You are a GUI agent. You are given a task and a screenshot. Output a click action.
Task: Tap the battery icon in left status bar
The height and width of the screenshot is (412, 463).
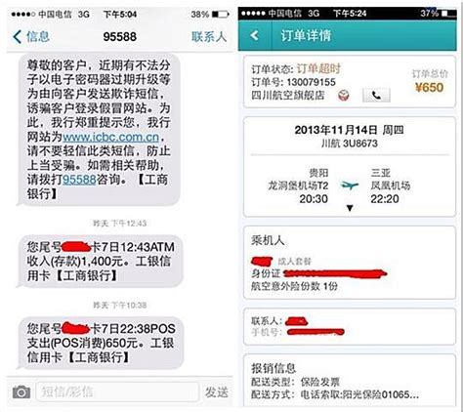tap(221, 15)
